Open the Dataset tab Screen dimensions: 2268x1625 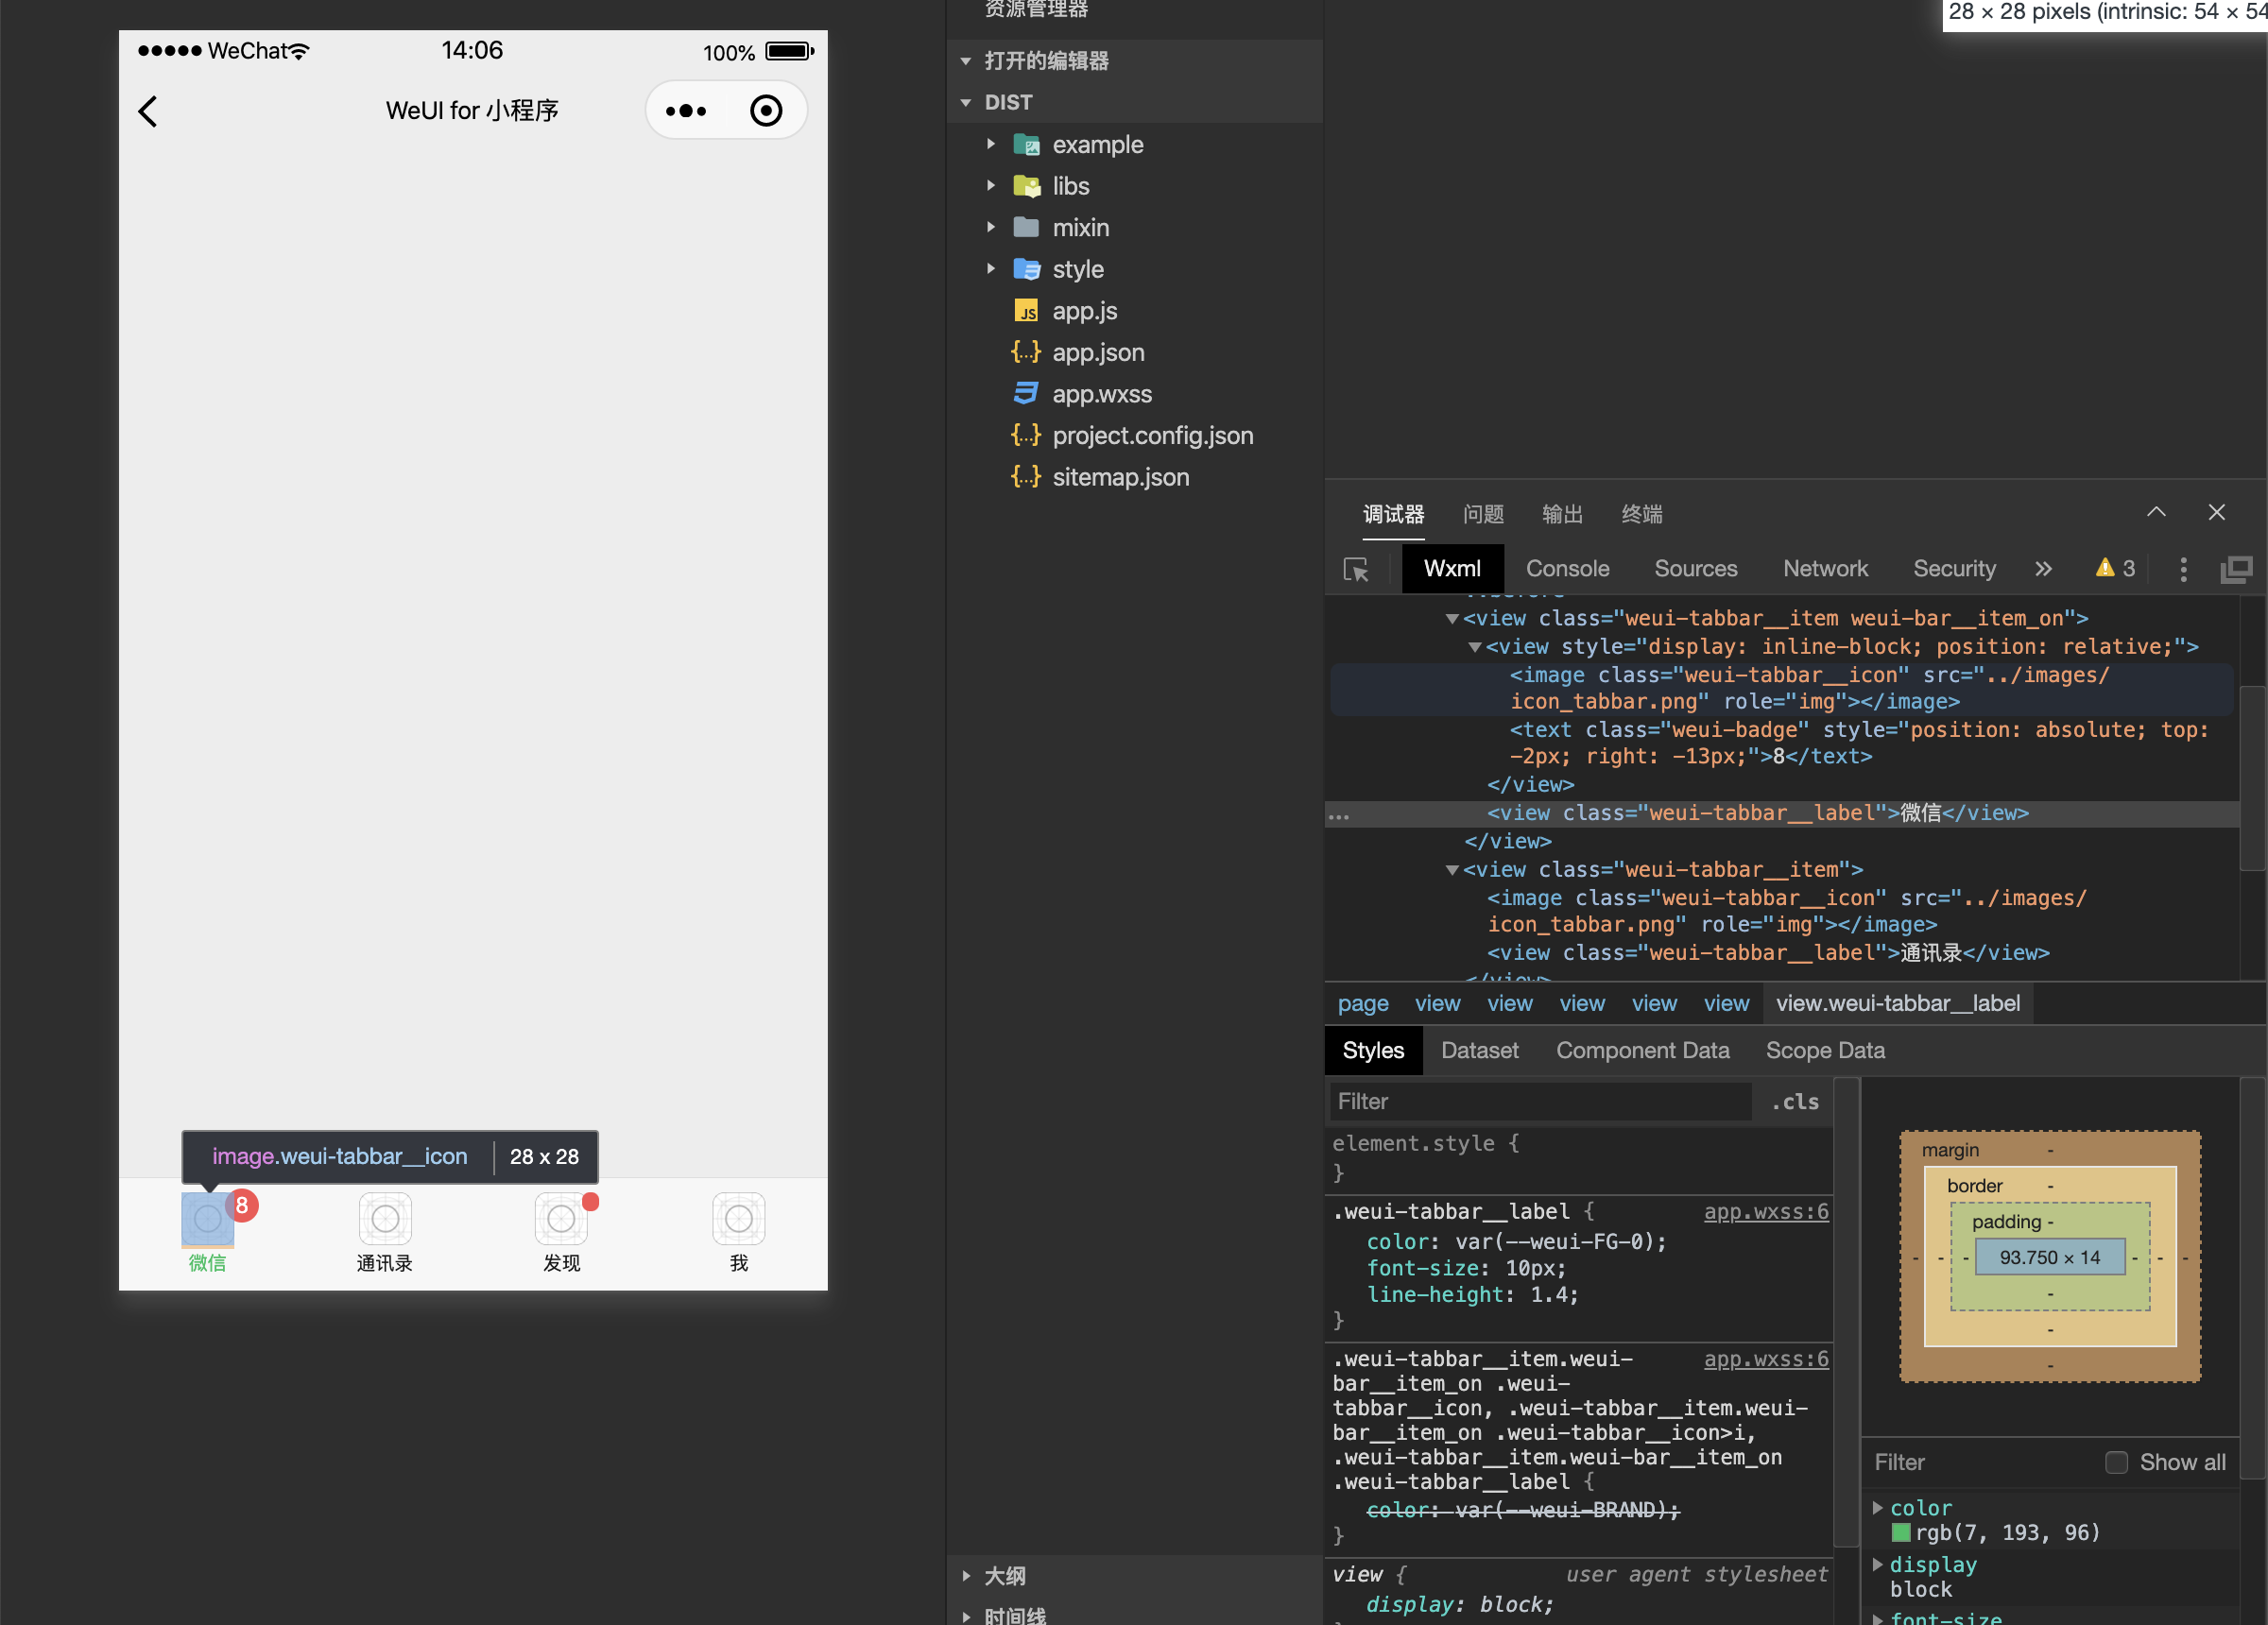point(1479,1050)
